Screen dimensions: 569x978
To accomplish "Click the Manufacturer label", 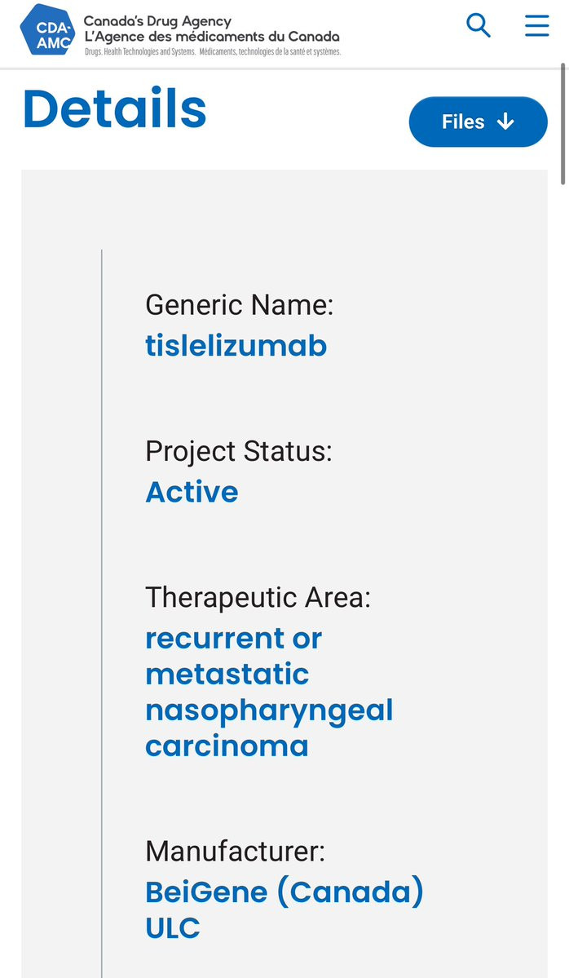I will click(x=235, y=851).
